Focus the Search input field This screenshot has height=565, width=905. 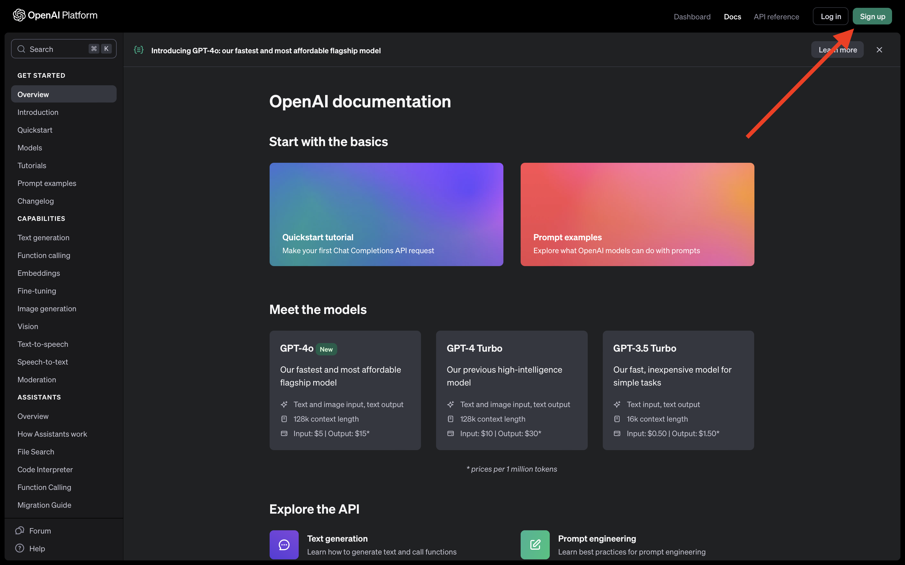64,49
